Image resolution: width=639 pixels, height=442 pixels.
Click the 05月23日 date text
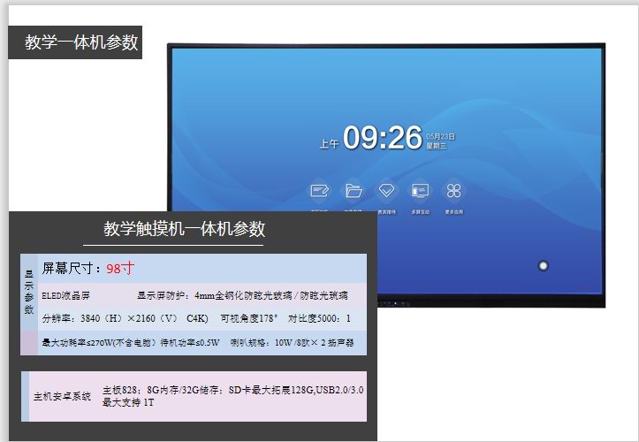coord(440,135)
